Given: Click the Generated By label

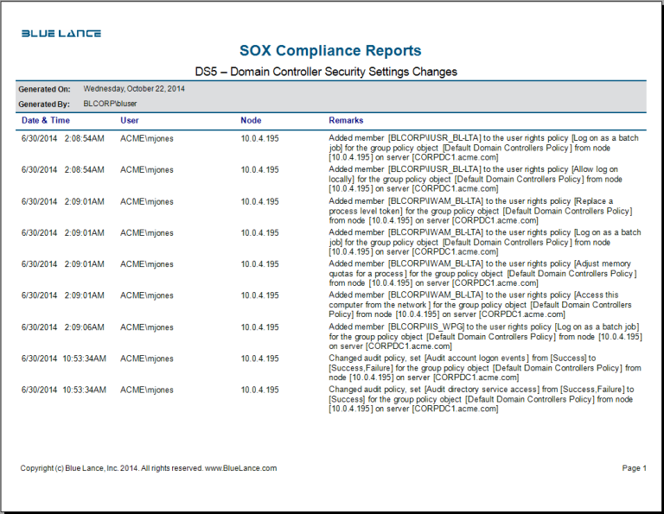Looking at the screenshot, I should [44, 104].
